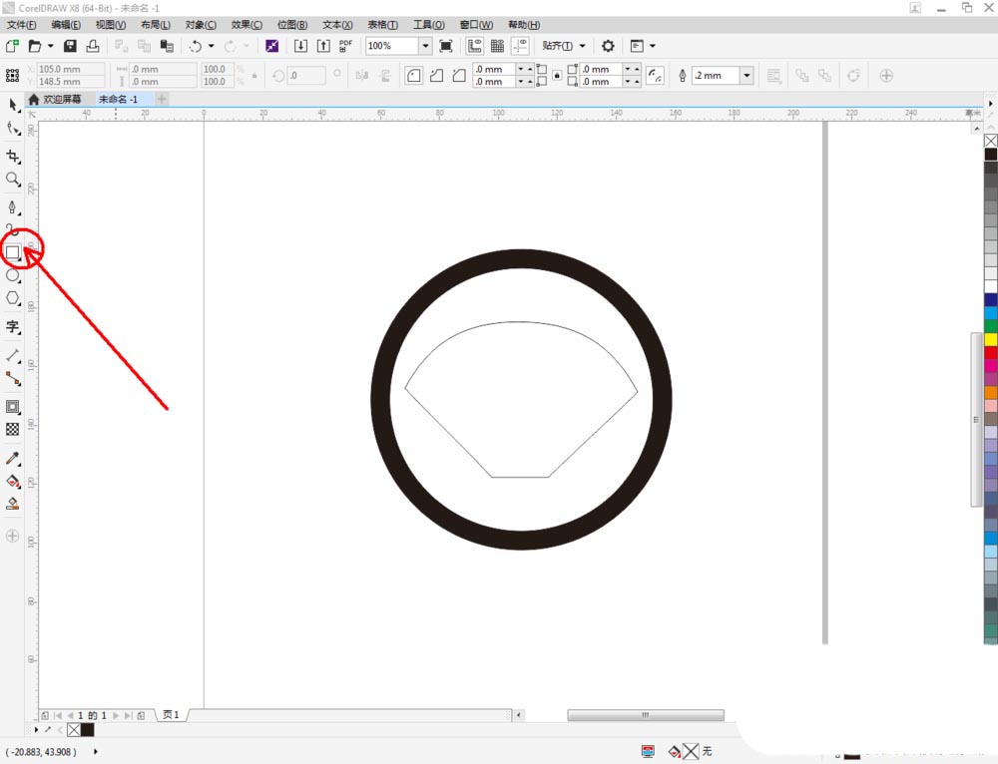Screen dimensions: 998x764
Task: Open Options via the gear button
Action: pos(608,46)
